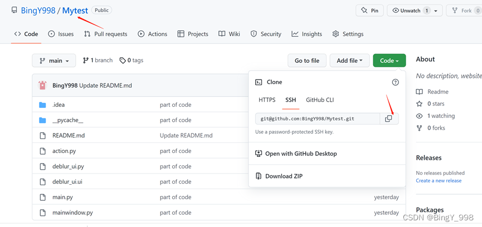Open the Security tab

[x=266, y=34]
